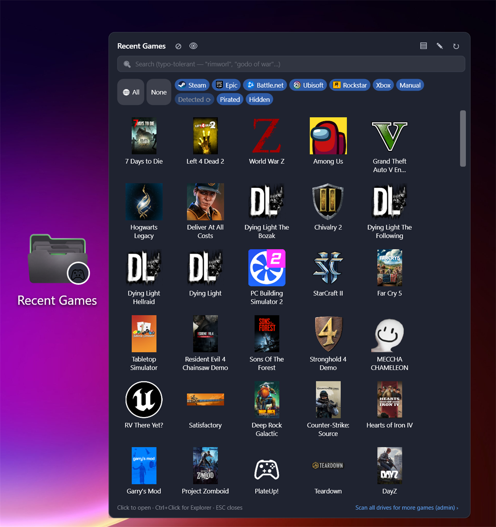Viewport: 496px width, 527px height.
Task: Toggle the Manual filter chip
Action: click(x=410, y=85)
